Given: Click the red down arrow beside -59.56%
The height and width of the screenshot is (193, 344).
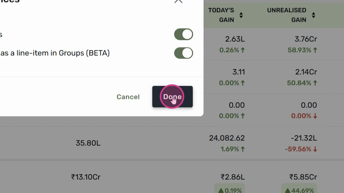Looking at the screenshot, I should (315, 149).
